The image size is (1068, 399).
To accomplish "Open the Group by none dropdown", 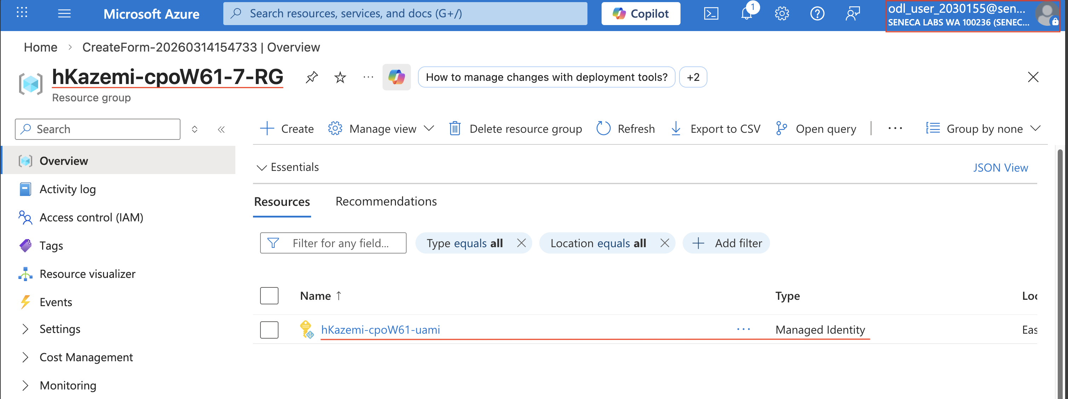I will click(x=983, y=129).
